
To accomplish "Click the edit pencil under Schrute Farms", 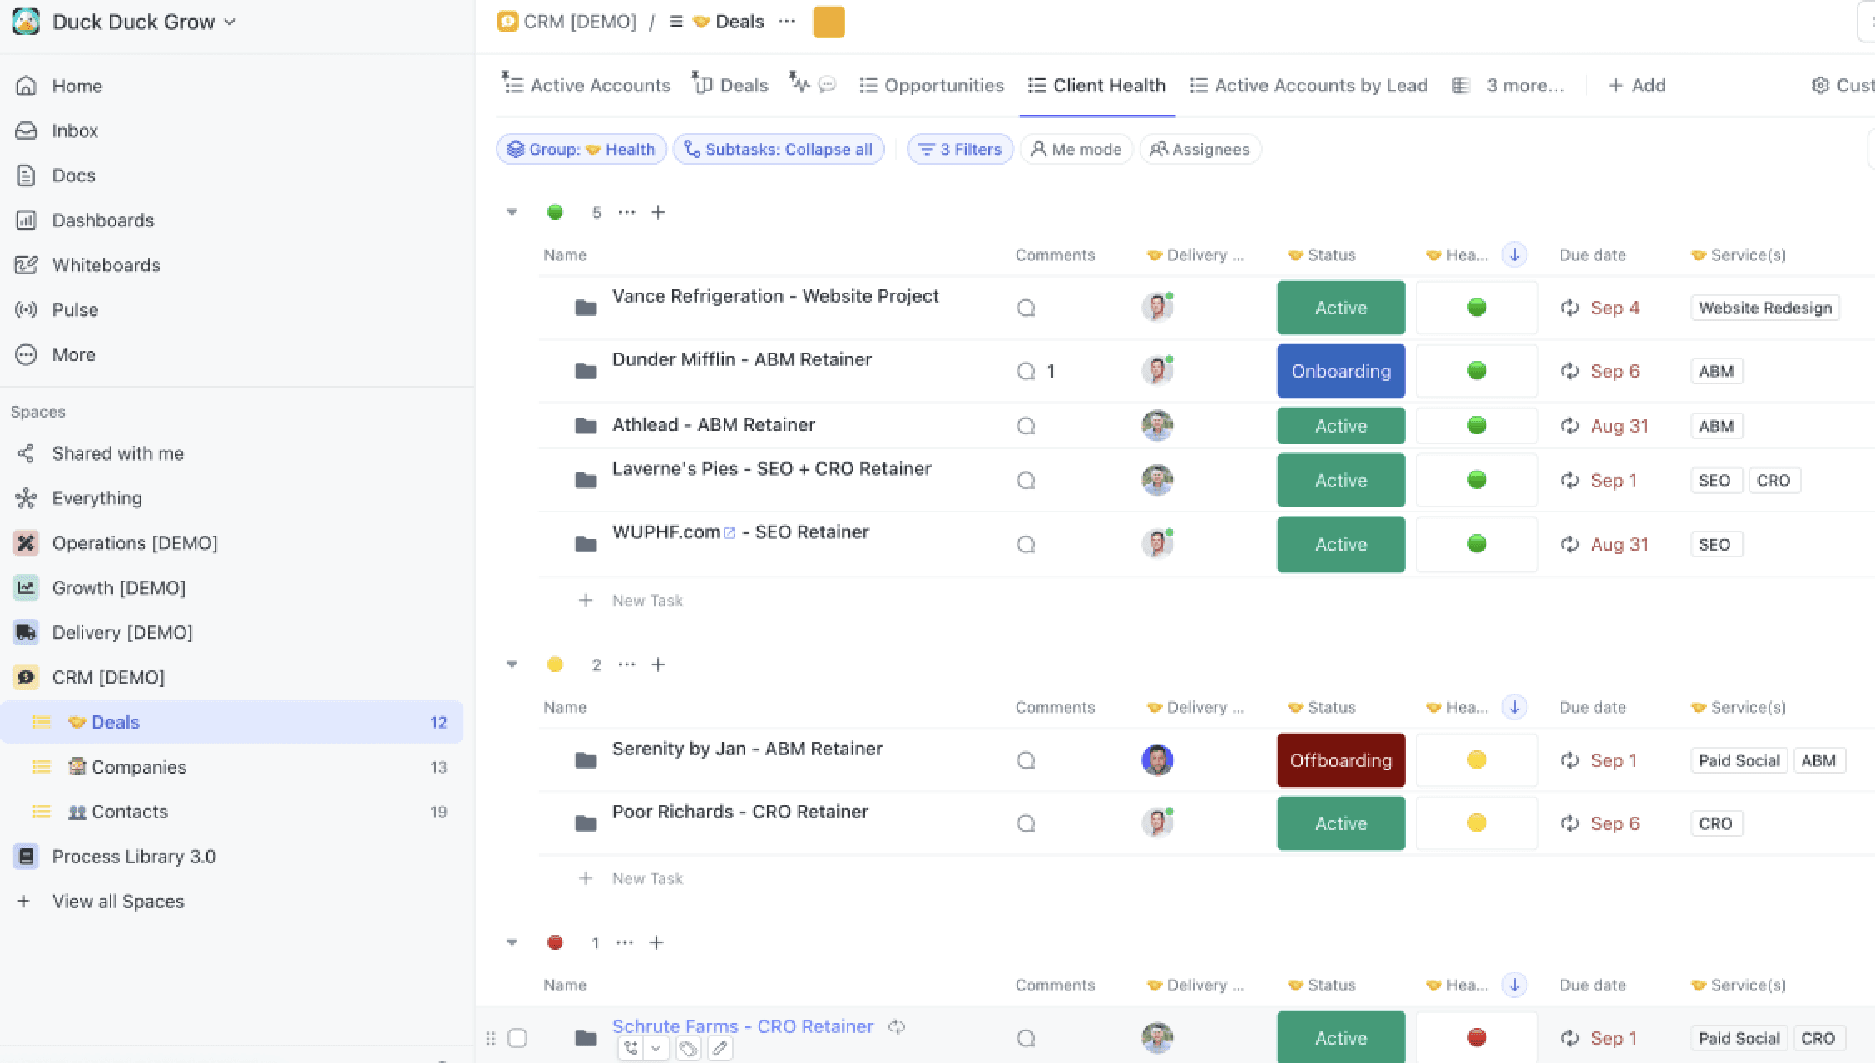I will pos(720,1049).
